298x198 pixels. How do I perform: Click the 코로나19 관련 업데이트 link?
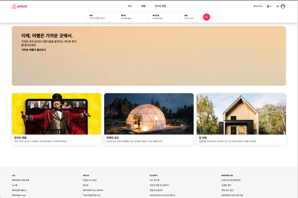tap(231, 180)
